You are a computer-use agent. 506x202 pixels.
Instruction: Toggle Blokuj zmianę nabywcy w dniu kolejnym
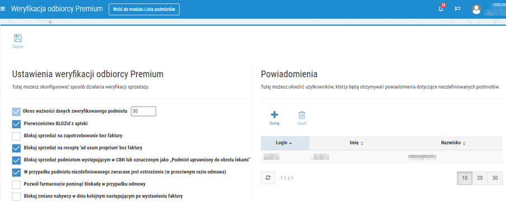click(x=16, y=196)
